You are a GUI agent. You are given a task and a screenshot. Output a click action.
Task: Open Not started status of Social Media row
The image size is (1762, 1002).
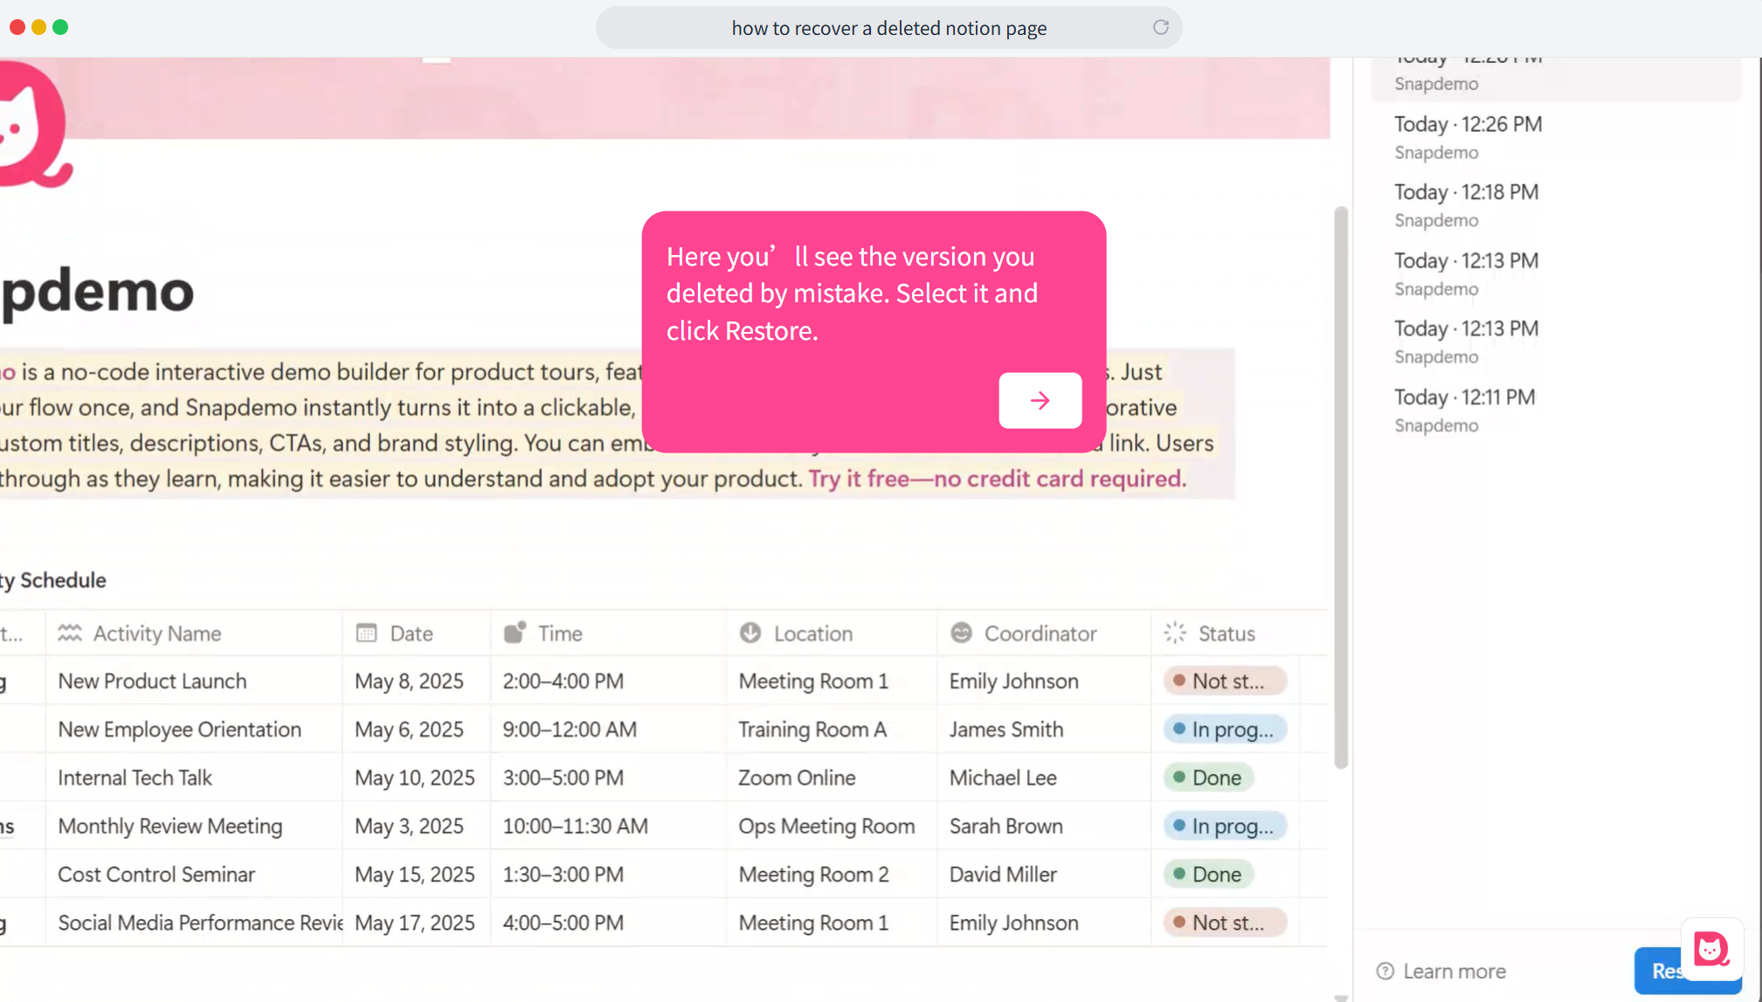(1225, 923)
